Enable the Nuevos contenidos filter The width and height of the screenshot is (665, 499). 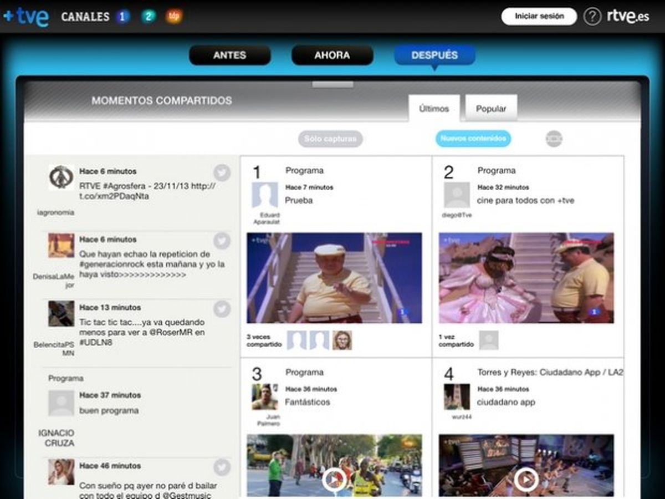click(x=473, y=139)
